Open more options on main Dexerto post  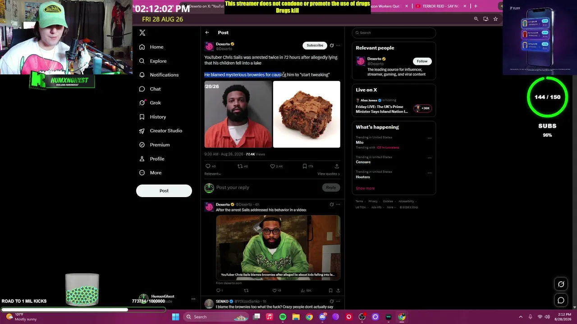pyautogui.click(x=338, y=45)
